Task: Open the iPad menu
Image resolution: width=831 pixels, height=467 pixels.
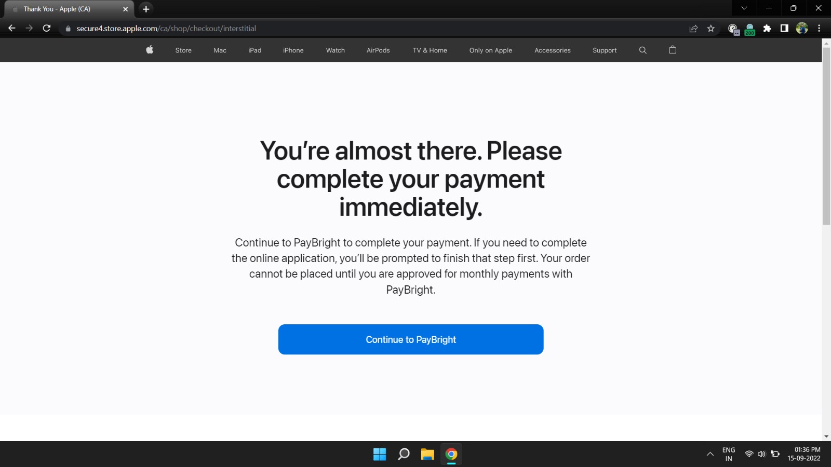Action: (x=254, y=50)
